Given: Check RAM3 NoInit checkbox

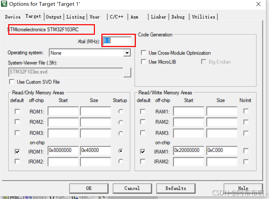Looking at the screenshot, I should tap(246, 133).
